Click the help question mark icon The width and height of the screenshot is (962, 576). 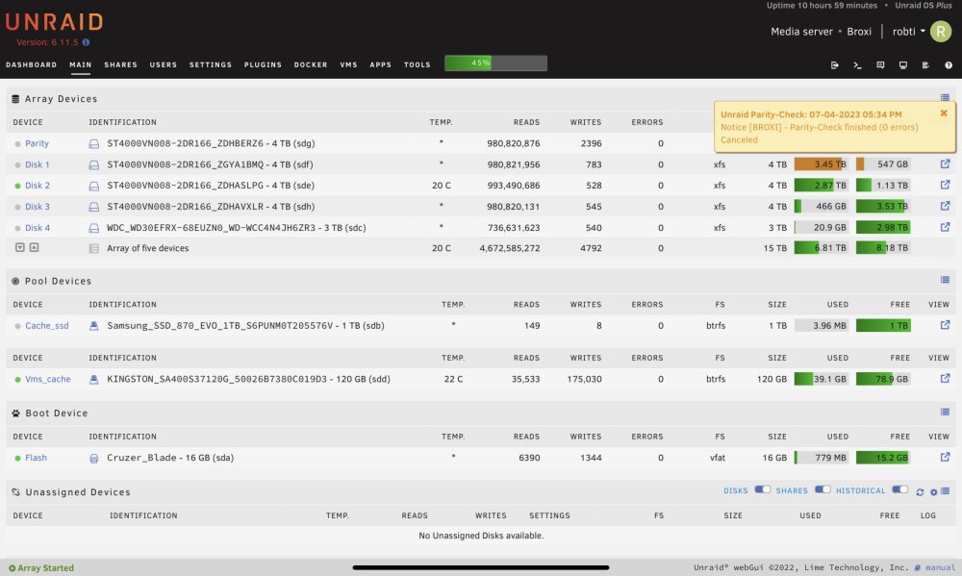click(x=949, y=65)
